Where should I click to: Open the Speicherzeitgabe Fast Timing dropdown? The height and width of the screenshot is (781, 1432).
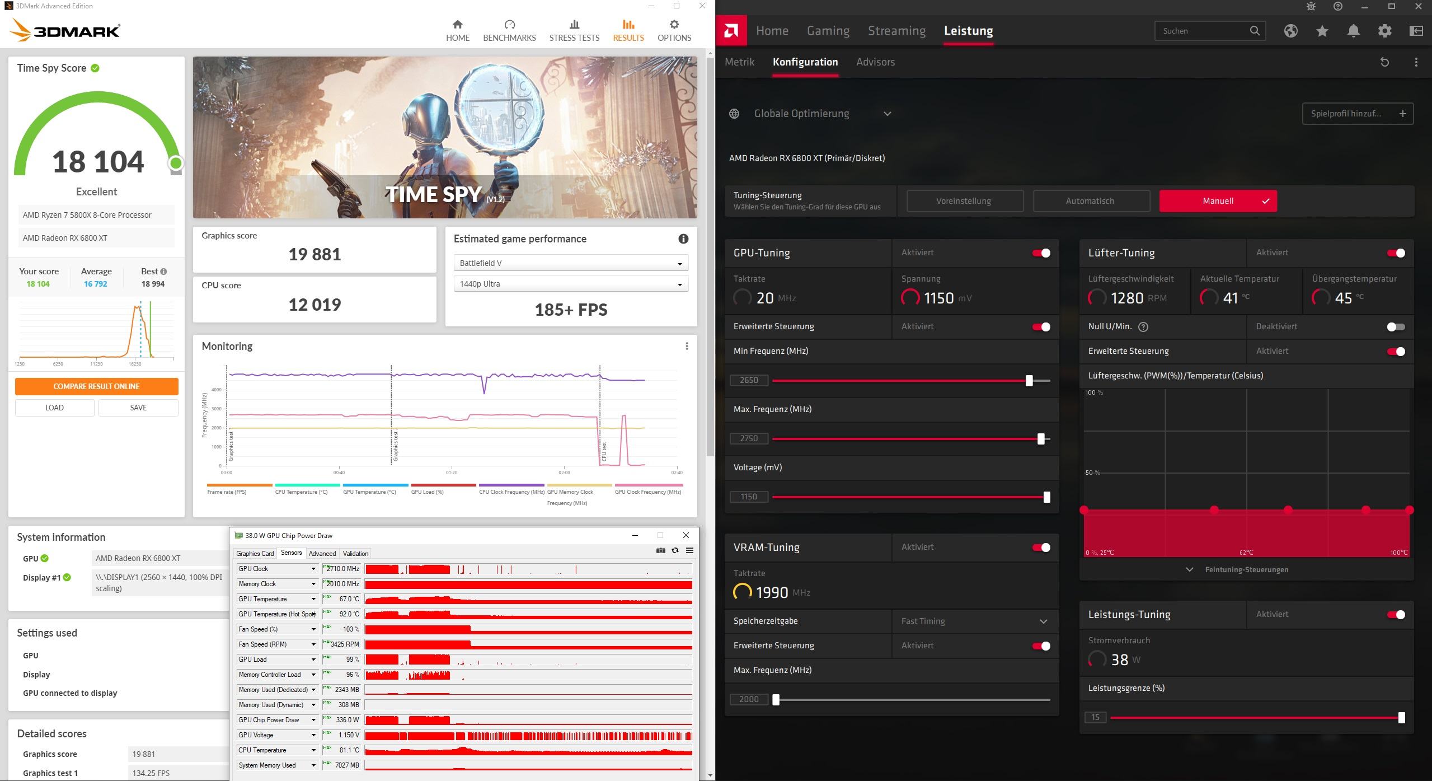pos(975,621)
